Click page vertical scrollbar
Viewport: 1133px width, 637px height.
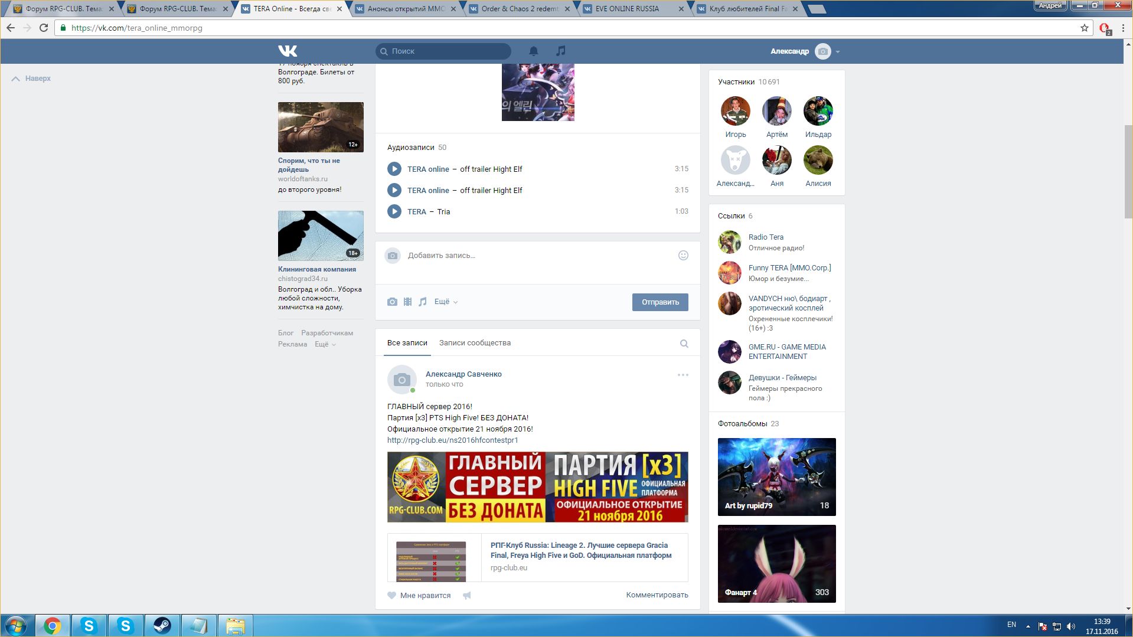(1128, 171)
